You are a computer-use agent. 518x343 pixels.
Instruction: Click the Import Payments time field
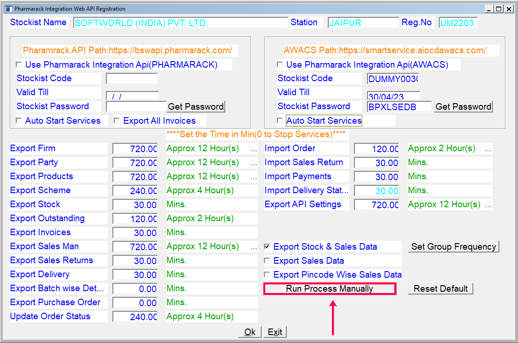(x=377, y=176)
